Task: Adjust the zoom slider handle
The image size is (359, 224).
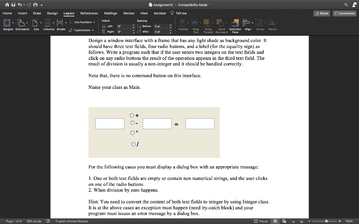Action: tap(326, 221)
